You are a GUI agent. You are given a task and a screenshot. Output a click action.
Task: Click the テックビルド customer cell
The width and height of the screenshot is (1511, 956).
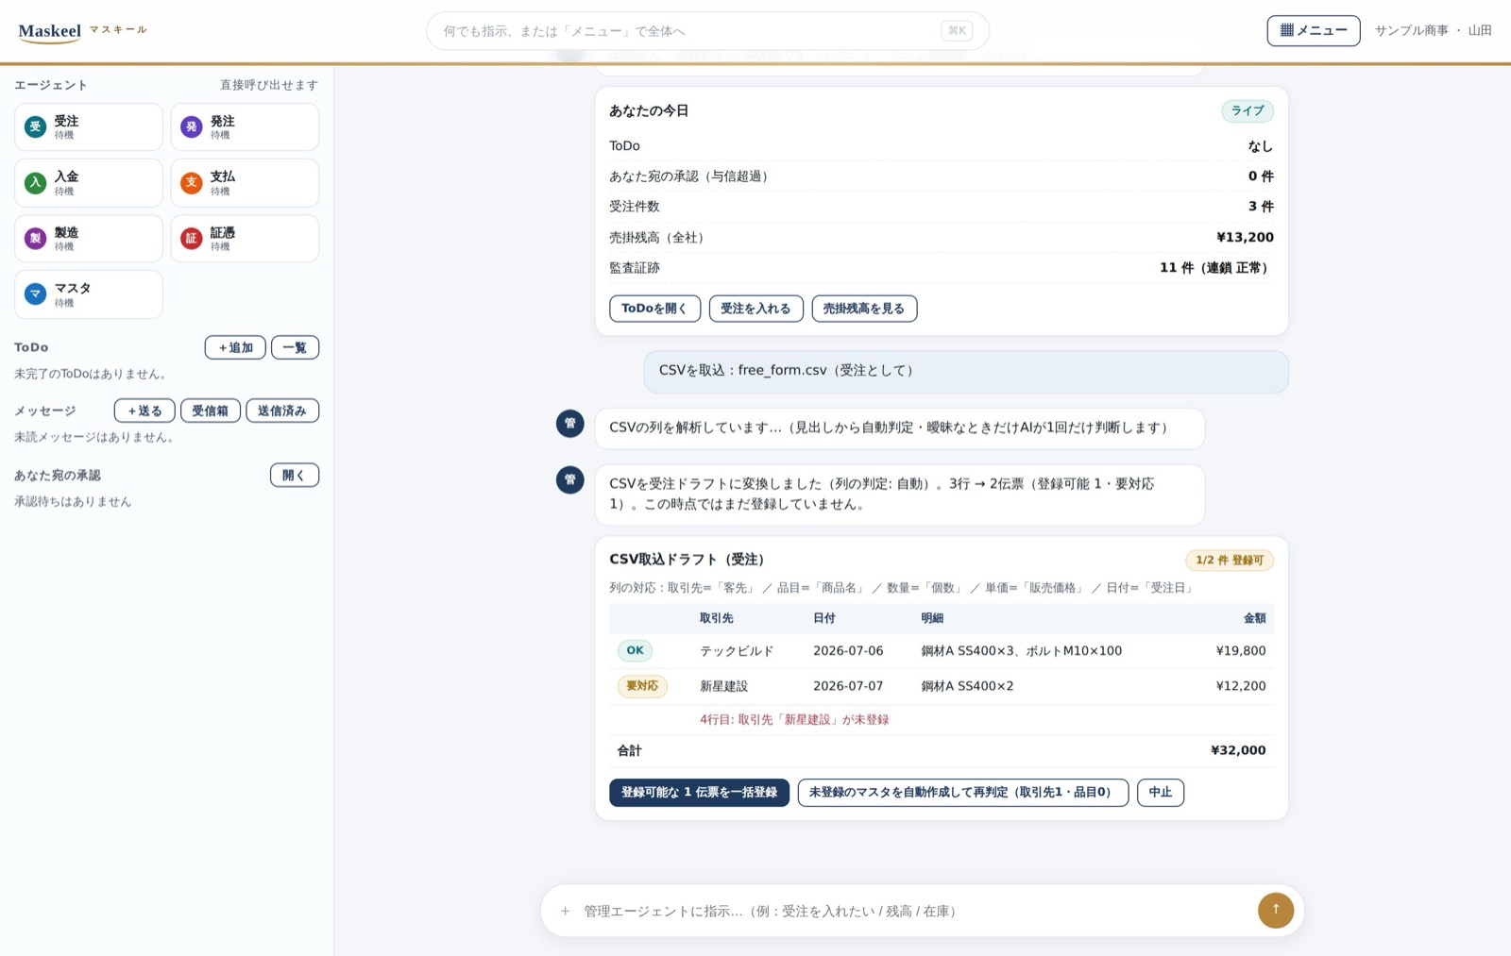737,651
